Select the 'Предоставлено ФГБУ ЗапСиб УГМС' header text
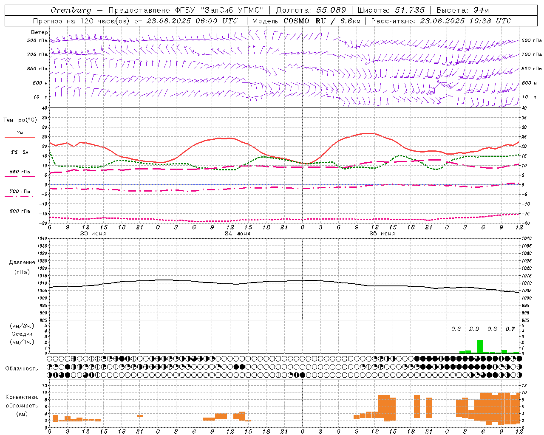The height and width of the screenshot is (435, 544). click(x=186, y=10)
